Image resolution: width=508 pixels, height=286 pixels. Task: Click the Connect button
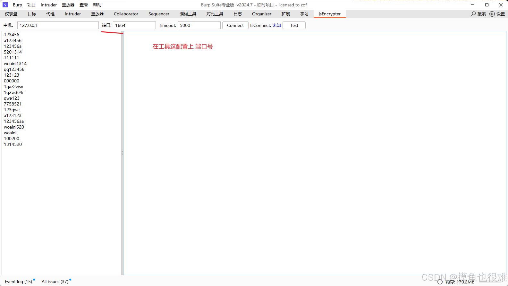[235, 25]
